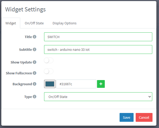Screen dimensions: 159x128
Task: Enable the Show Update toggle
Action: [x=49, y=61]
